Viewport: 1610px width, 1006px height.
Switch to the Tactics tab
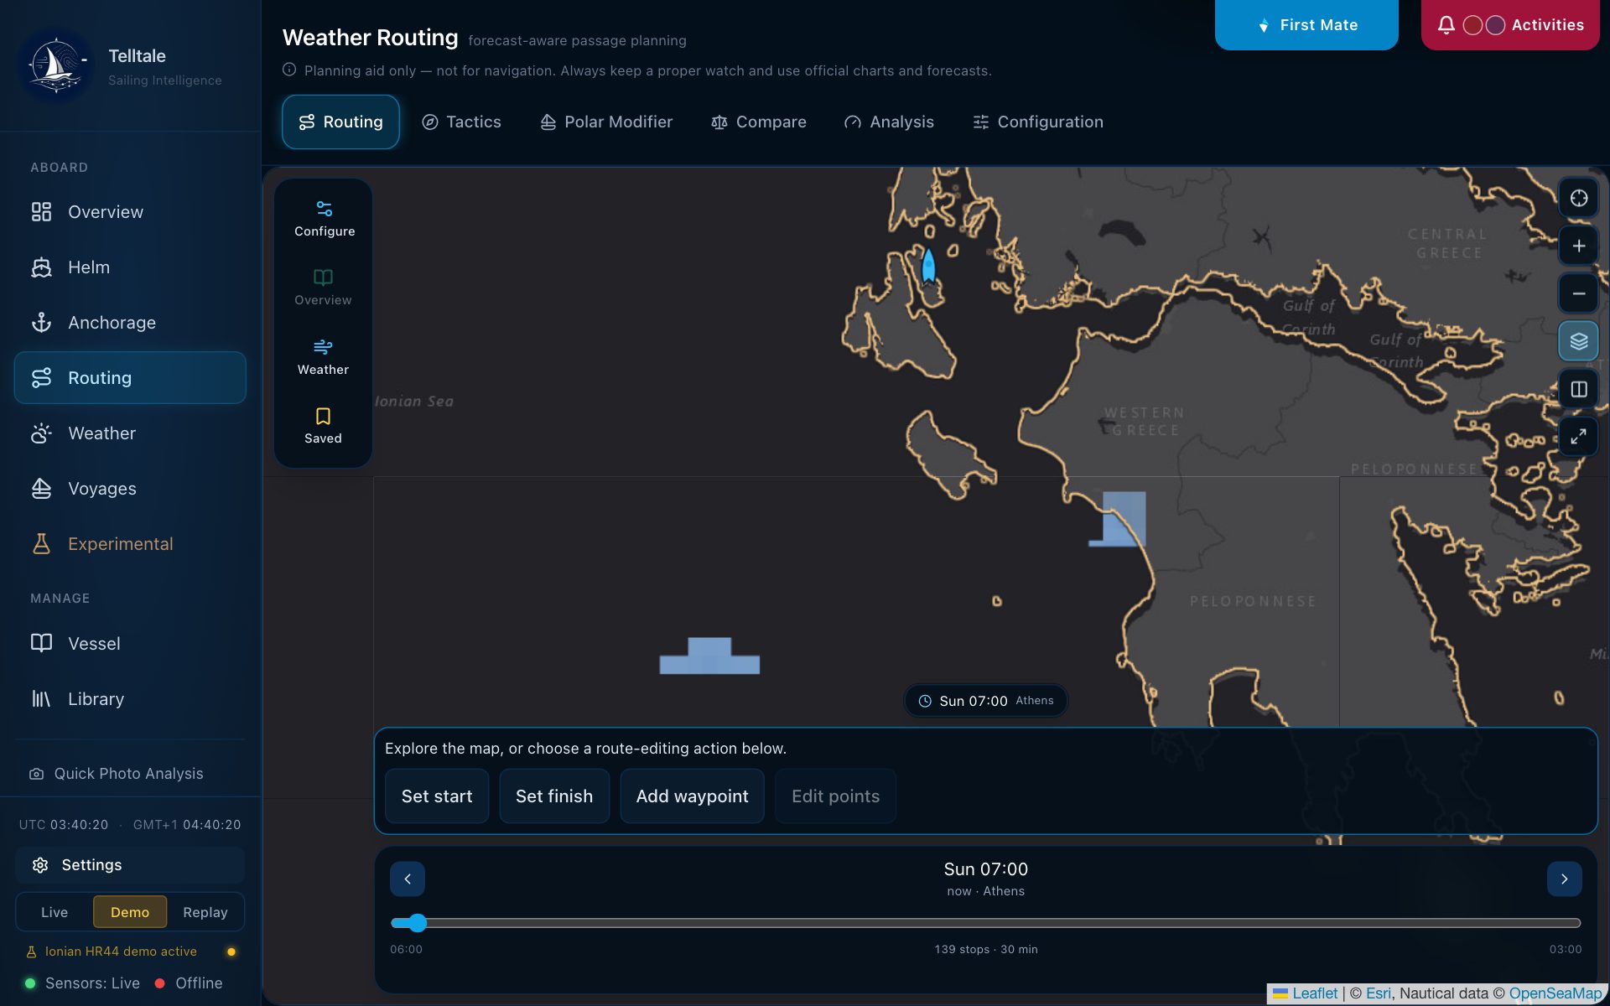461,122
